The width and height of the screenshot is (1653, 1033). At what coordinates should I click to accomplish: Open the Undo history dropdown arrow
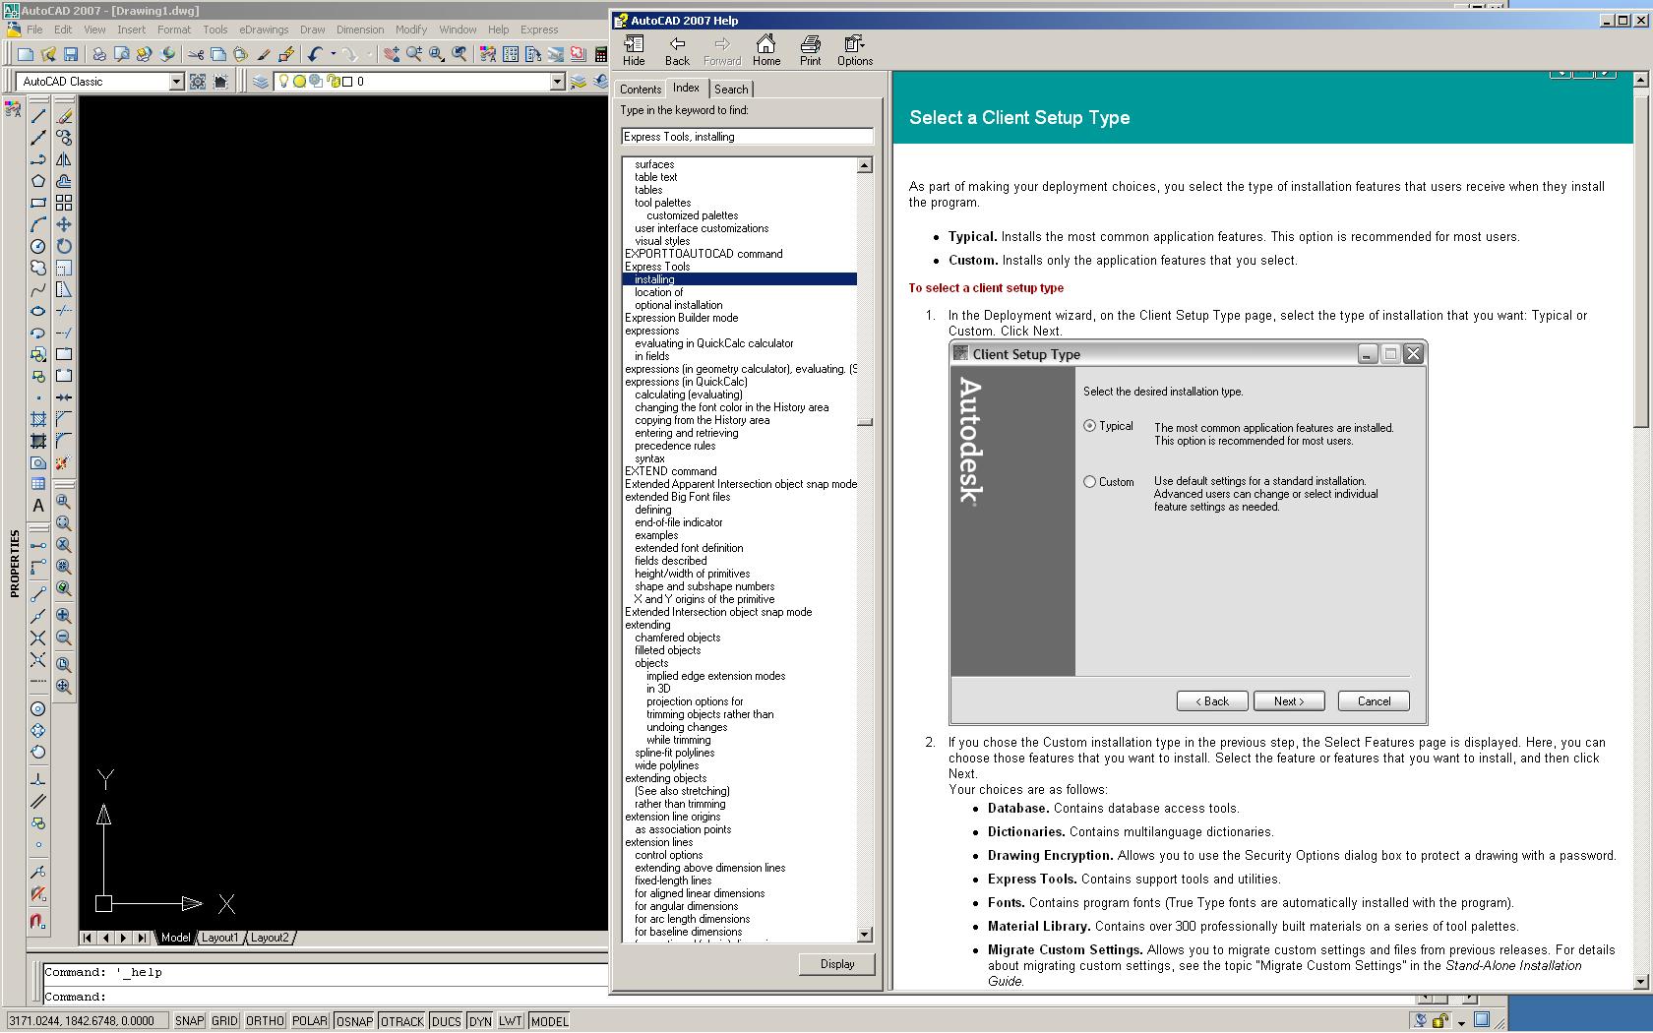point(333,54)
